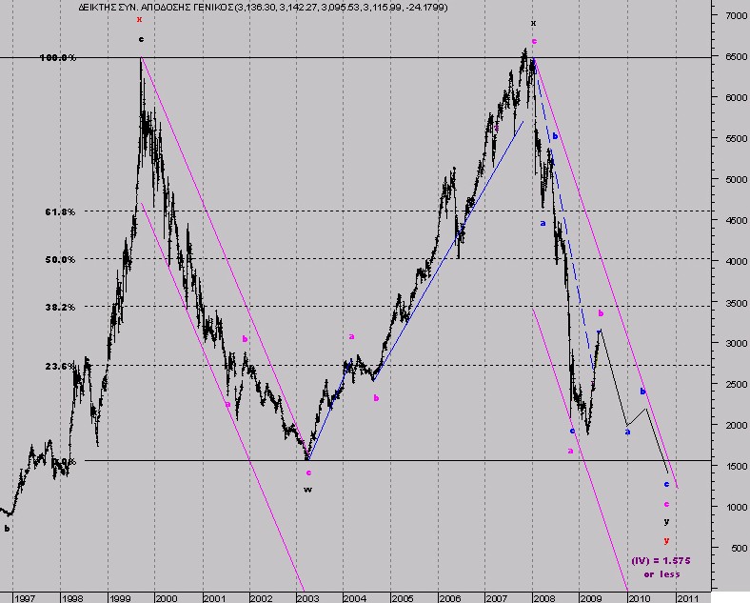Click the 2007 year label

coord(497,598)
